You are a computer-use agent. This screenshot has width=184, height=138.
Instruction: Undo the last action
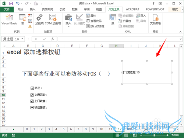[x=18, y=3]
